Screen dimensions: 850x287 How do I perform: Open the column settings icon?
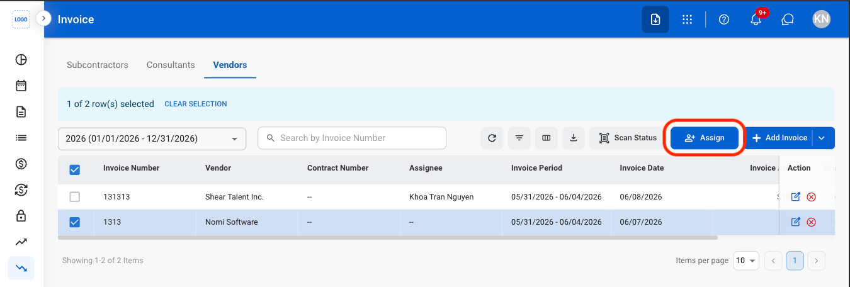(x=547, y=138)
